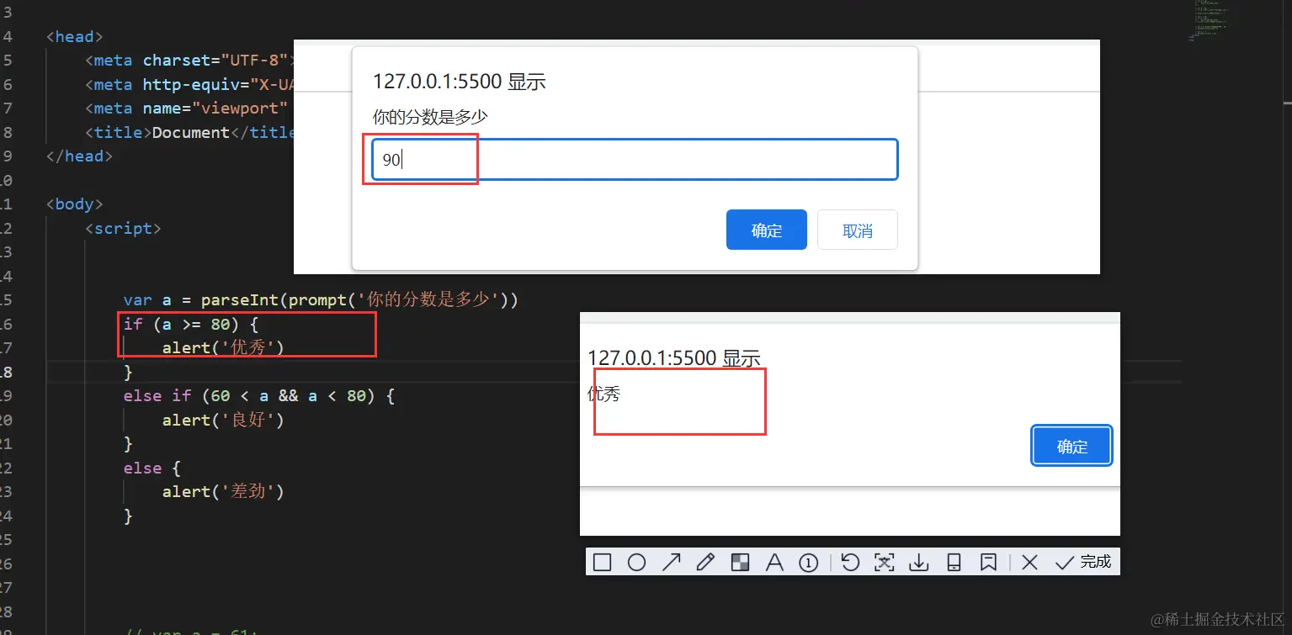
Task: Send screenshot to phone icon
Action: [954, 563]
